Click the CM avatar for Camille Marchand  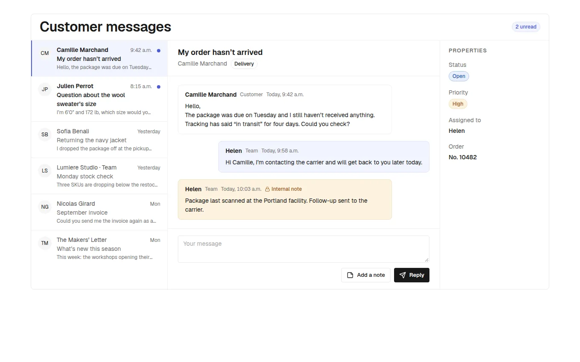tap(45, 53)
